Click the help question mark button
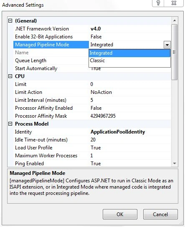This screenshot has height=227, width=185. [x=158, y=3]
